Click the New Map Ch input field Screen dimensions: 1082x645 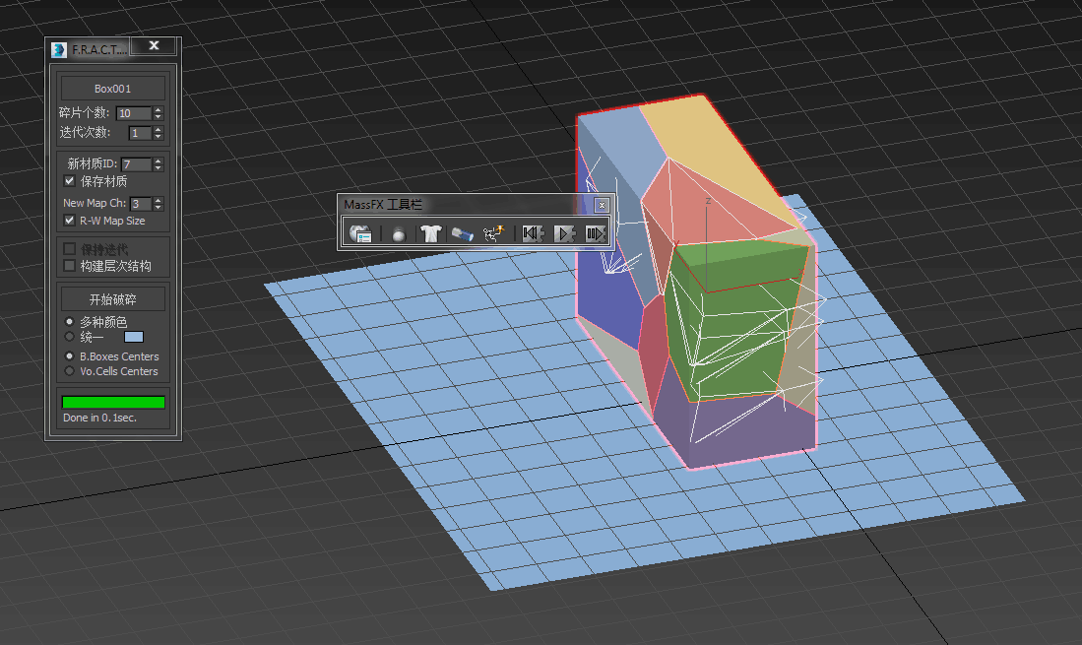tap(141, 204)
